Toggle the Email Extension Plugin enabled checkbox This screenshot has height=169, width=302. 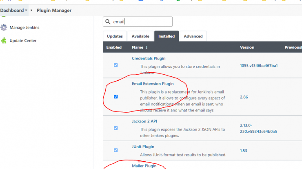point(115,97)
